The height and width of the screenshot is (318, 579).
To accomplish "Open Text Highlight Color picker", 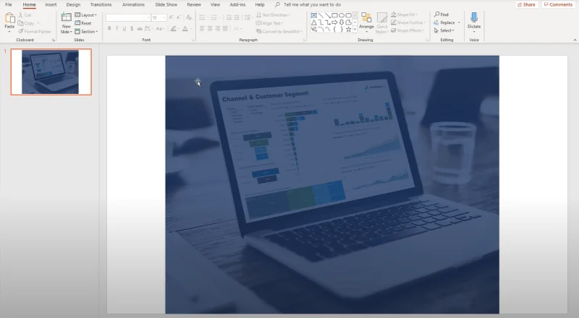I will [174, 28].
